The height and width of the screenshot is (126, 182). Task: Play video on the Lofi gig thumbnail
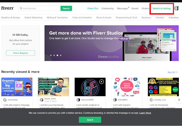coord(102,82)
